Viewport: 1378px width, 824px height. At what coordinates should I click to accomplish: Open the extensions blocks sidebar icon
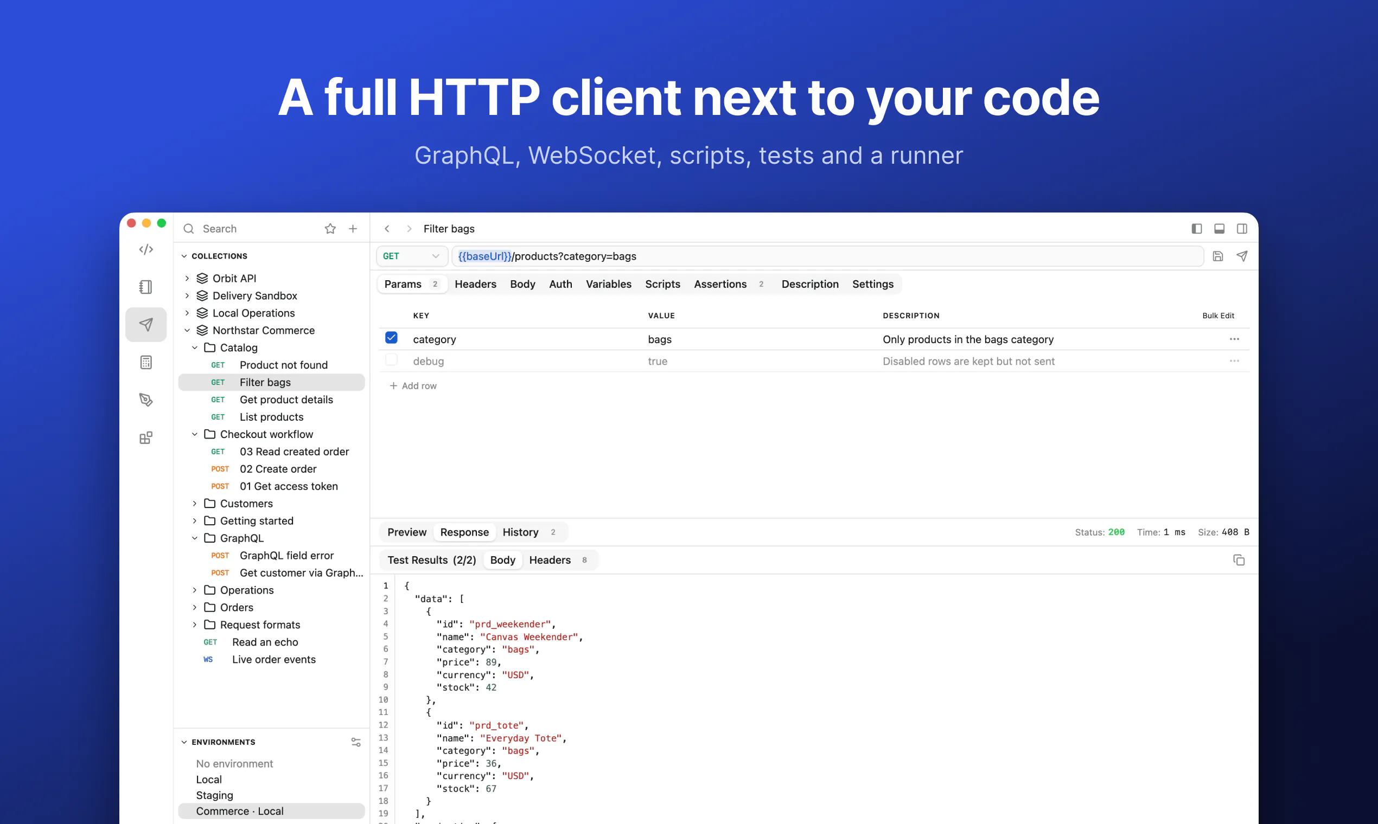coord(146,437)
